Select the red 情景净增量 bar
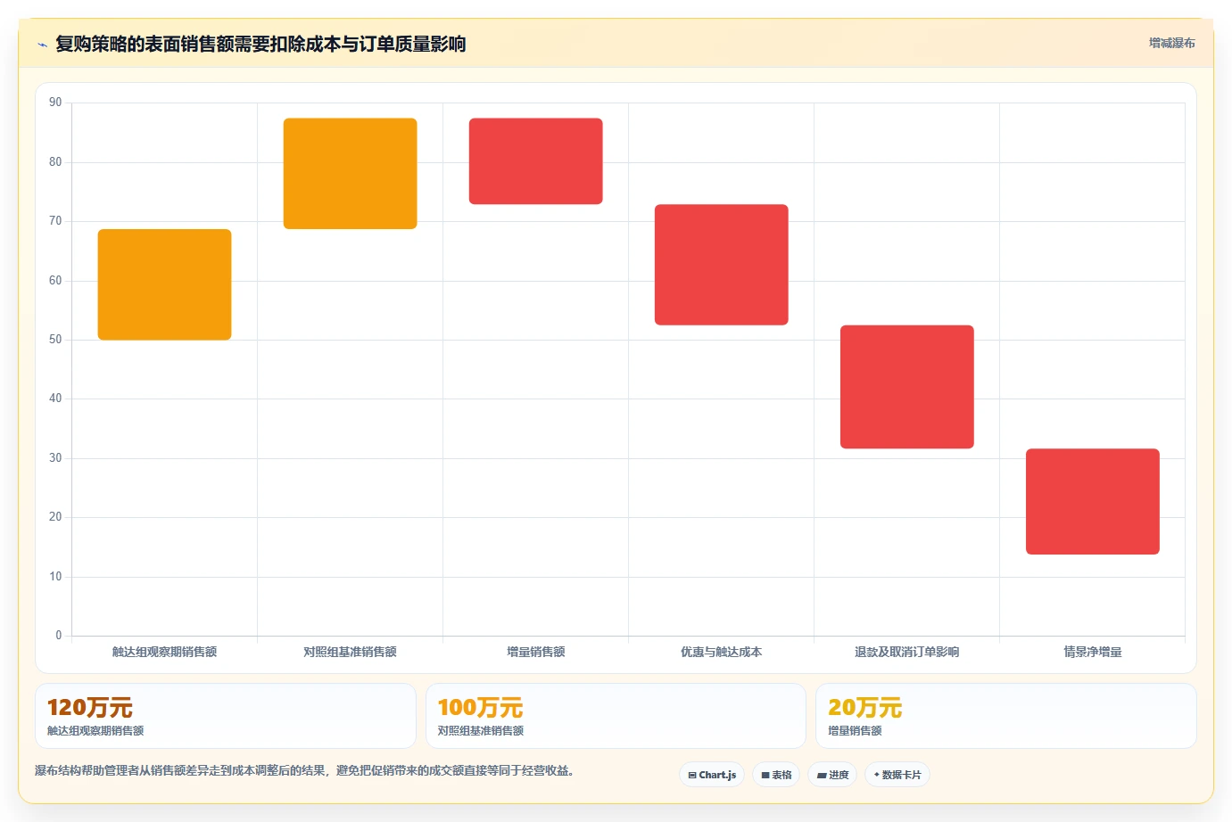Viewport: 1232px width, 822px height. [x=1092, y=502]
